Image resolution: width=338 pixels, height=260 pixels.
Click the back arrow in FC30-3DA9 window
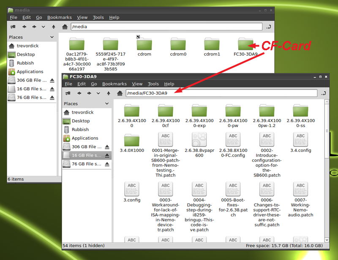pyautogui.click(x=79, y=93)
